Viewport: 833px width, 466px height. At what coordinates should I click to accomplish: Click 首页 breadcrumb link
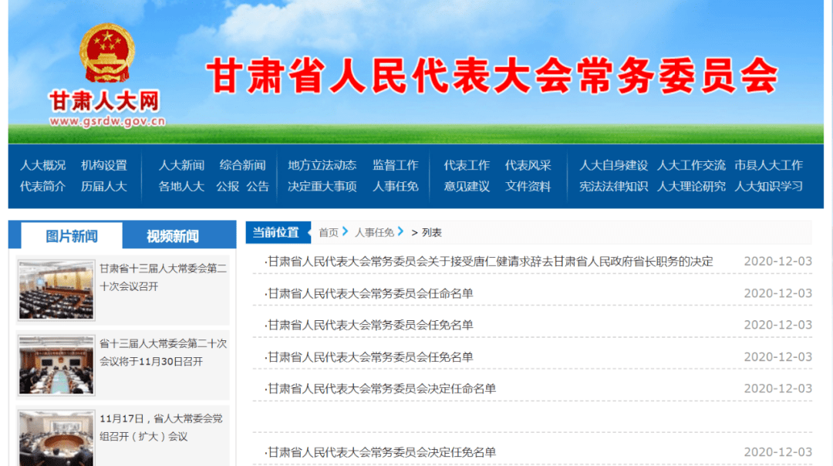pyautogui.click(x=329, y=232)
